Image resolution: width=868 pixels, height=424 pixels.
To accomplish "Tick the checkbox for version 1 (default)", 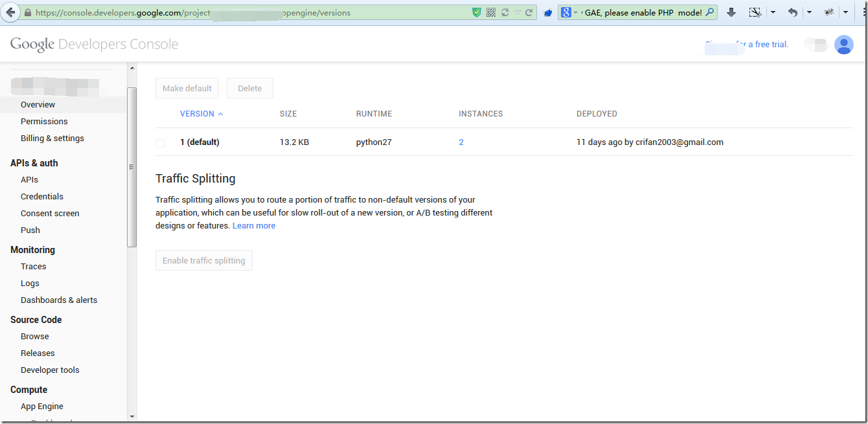I will [160, 143].
